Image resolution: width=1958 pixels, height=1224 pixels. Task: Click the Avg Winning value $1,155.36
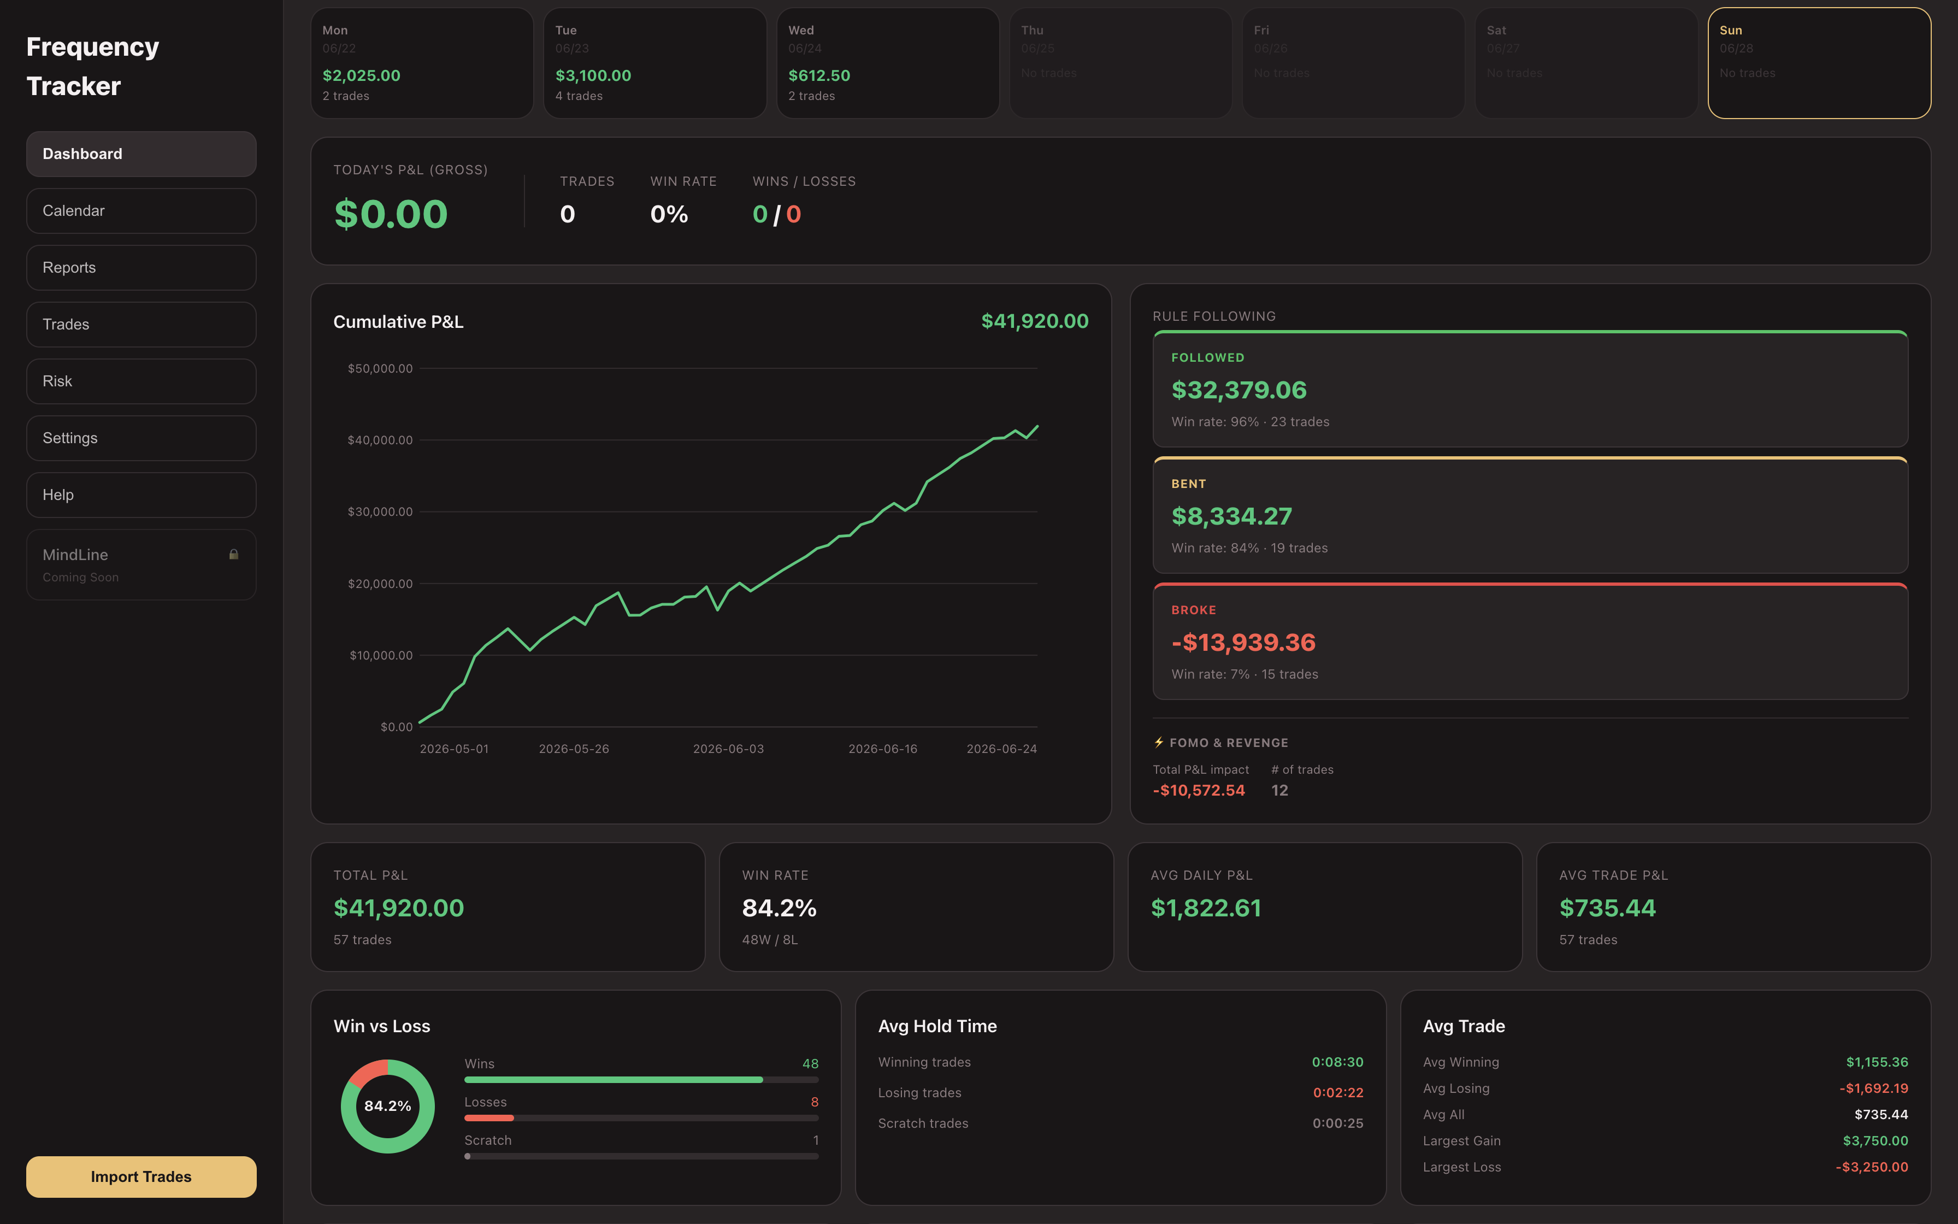[1877, 1062]
